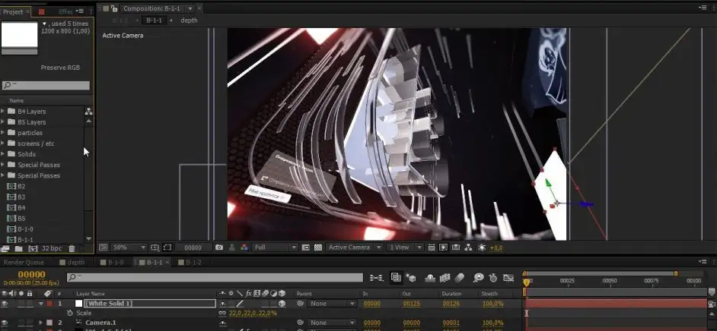Toggle Hide Shy Layers switch in timeline
Viewport: 717px width, 331px height.
click(430, 277)
